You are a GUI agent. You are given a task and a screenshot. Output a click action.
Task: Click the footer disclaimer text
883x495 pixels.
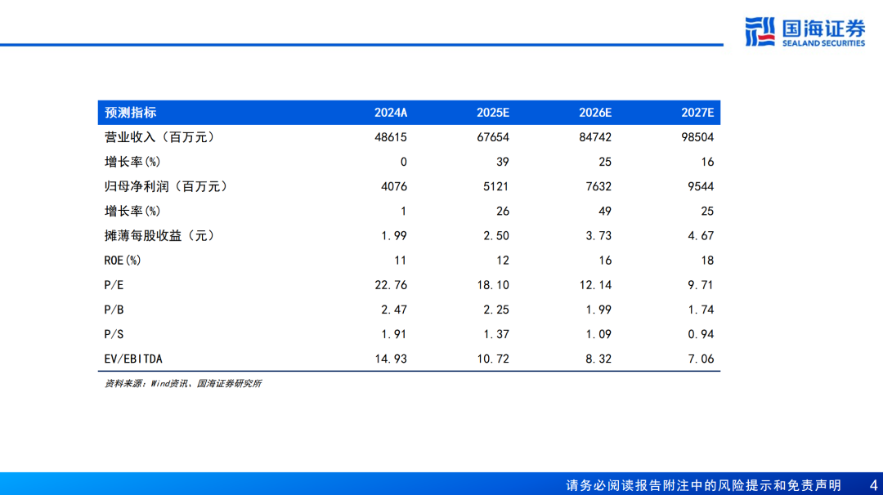click(703, 485)
